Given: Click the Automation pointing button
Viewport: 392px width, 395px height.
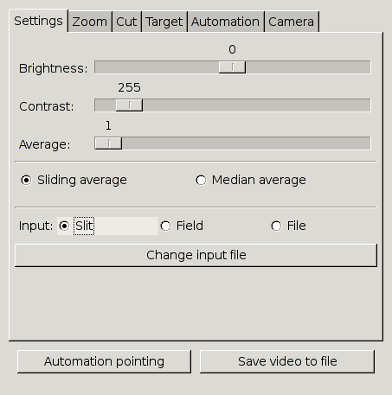Looking at the screenshot, I should tap(104, 361).
